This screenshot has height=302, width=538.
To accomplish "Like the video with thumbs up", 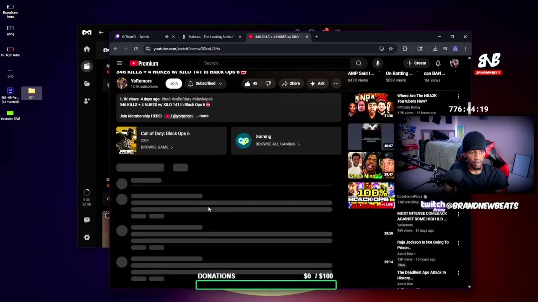I will click(251, 83).
